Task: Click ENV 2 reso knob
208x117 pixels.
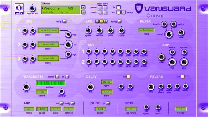Action: tap(120, 62)
